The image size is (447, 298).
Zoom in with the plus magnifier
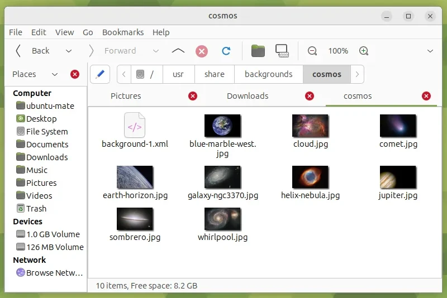tap(364, 51)
